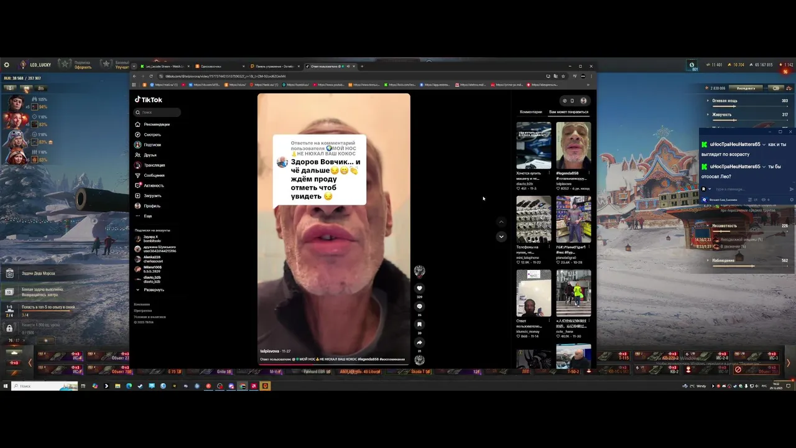
Task: Open the #legenda858 recommended video thumbnail
Action: pyautogui.click(x=573, y=145)
